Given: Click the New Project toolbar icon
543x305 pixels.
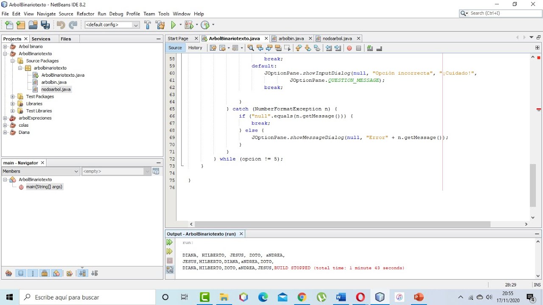Looking at the screenshot, I should click(20, 25).
